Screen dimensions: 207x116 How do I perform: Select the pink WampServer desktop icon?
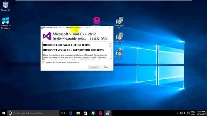97,21
